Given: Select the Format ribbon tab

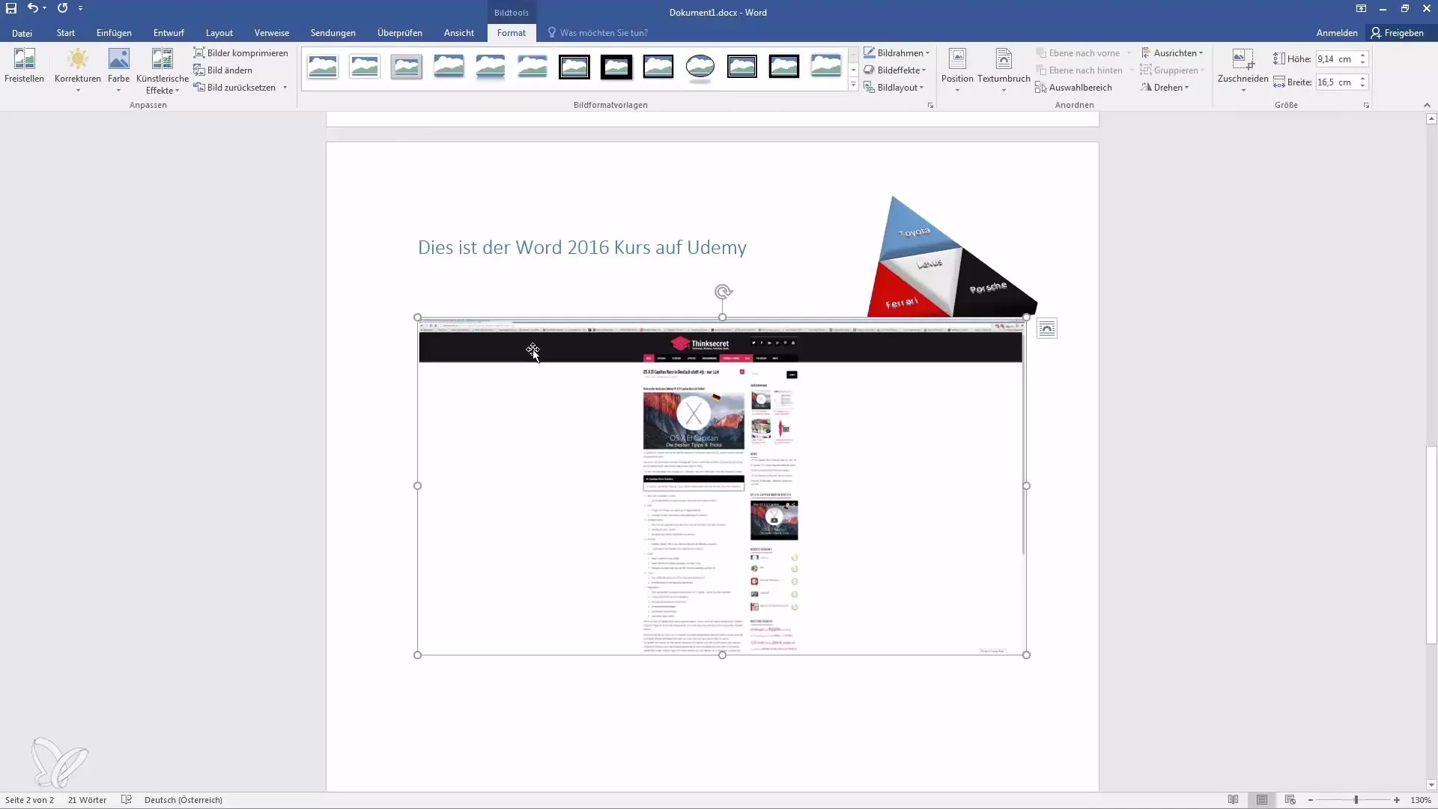Looking at the screenshot, I should pyautogui.click(x=511, y=33).
